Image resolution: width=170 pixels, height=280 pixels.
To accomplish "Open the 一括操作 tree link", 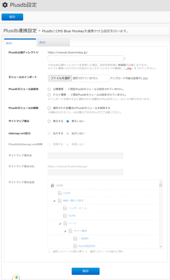I will (84, 239).
